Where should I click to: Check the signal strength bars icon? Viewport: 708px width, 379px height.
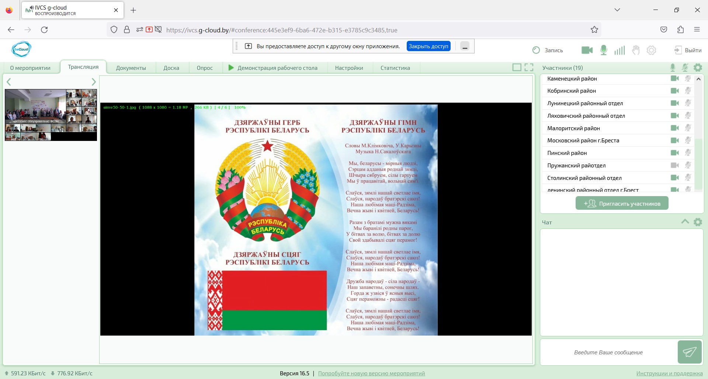click(619, 50)
